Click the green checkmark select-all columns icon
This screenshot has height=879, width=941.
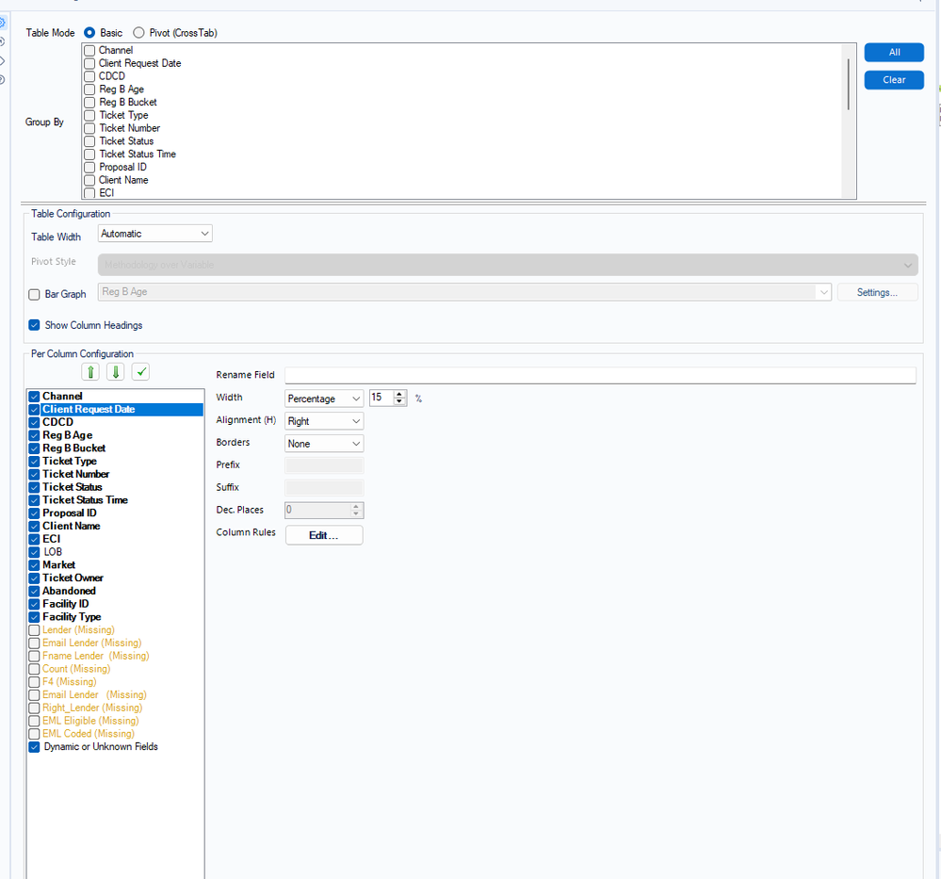(x=141, y=371)
